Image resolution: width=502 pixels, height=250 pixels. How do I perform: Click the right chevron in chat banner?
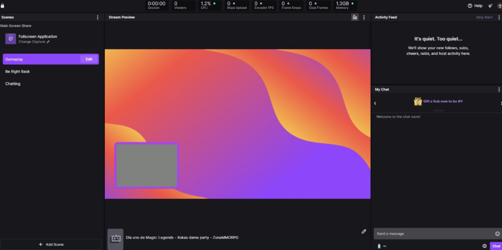[501, 103]
